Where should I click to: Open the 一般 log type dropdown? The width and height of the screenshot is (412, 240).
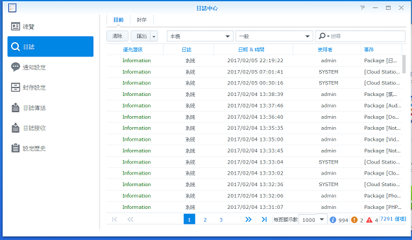(274, 36)
